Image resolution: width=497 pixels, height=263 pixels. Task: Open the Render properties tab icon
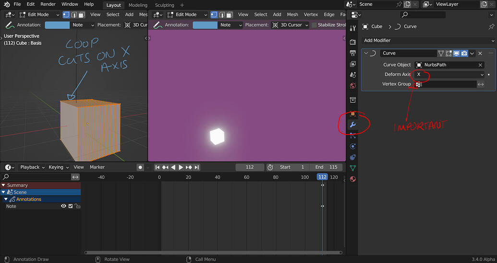(x=353, y=42)
